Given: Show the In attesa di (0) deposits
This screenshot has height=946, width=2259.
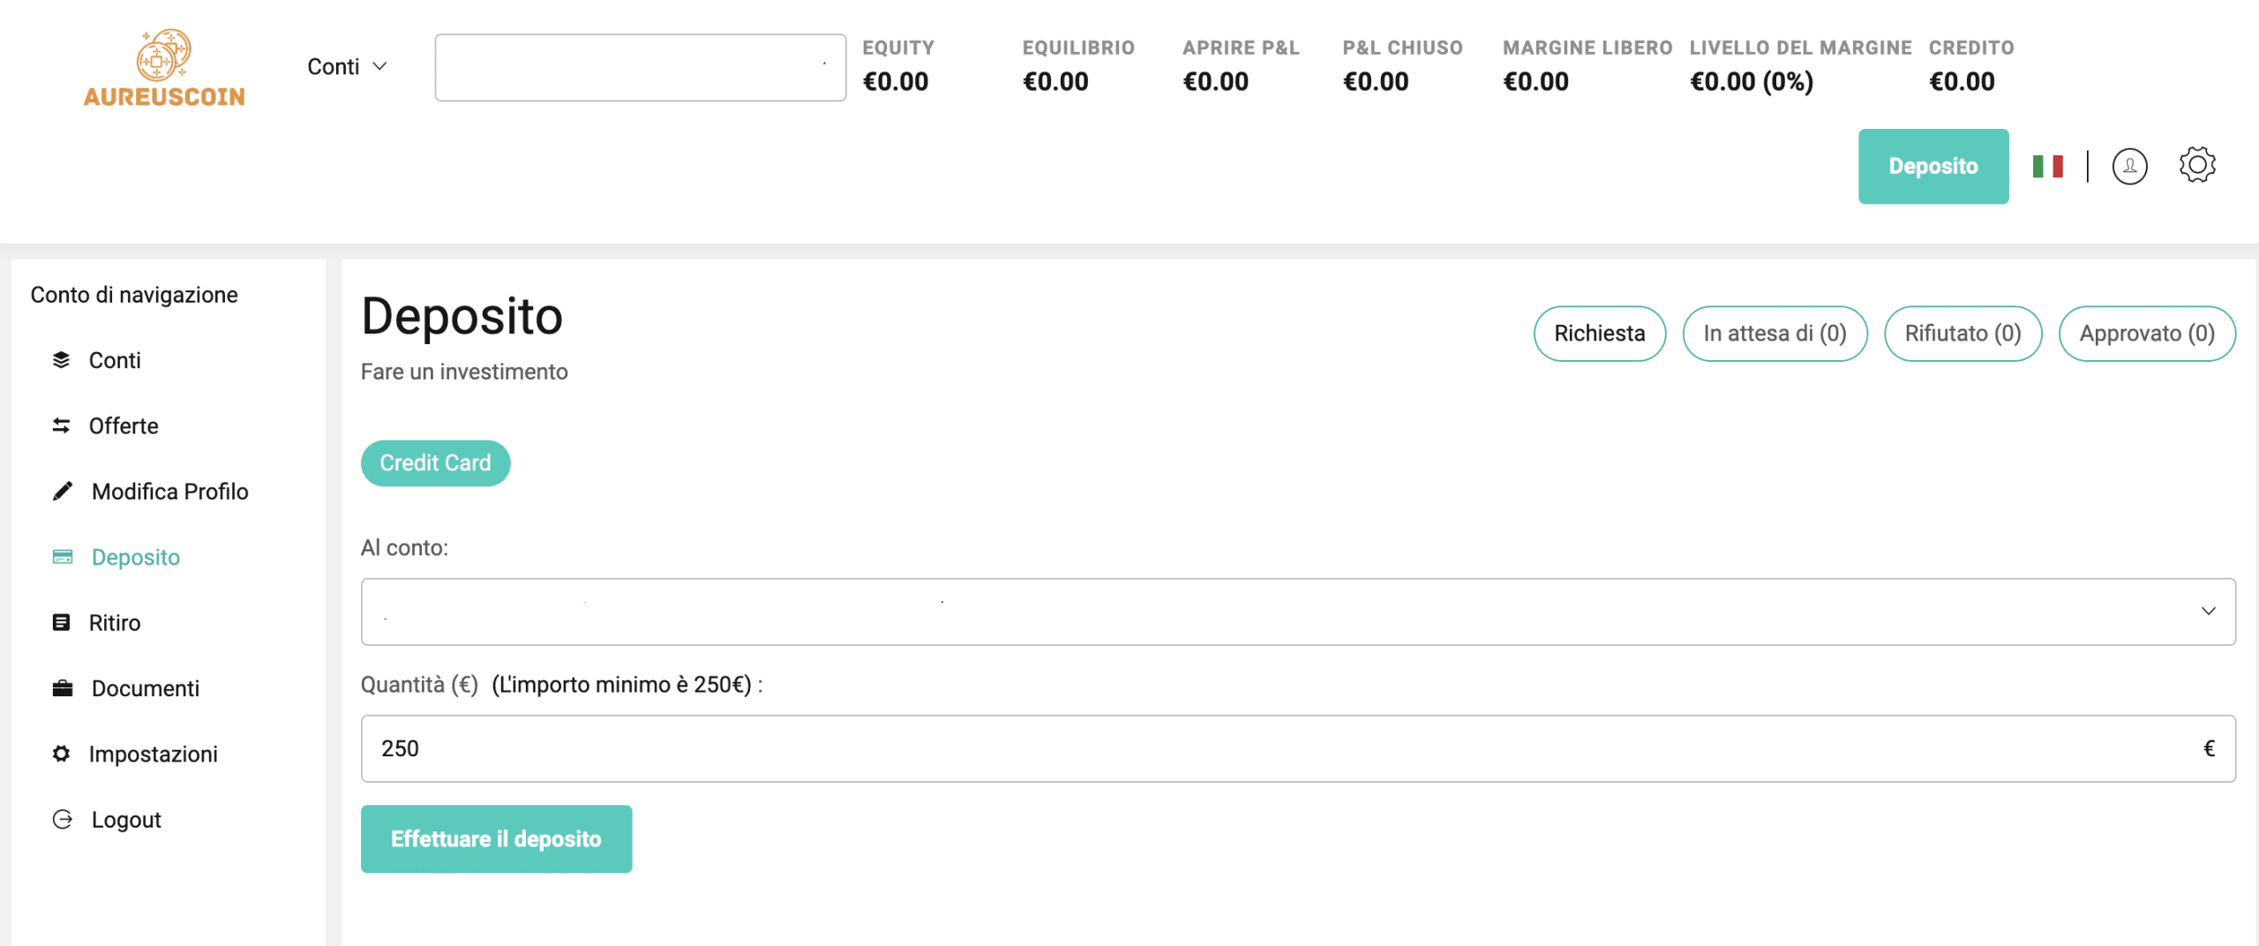Looking at the screenshot, I should coord(1775,334).
